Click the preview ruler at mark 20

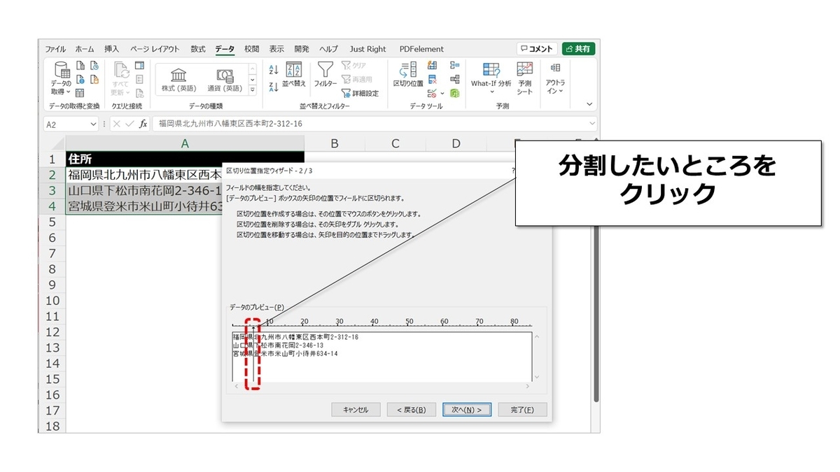coord(304,322)
